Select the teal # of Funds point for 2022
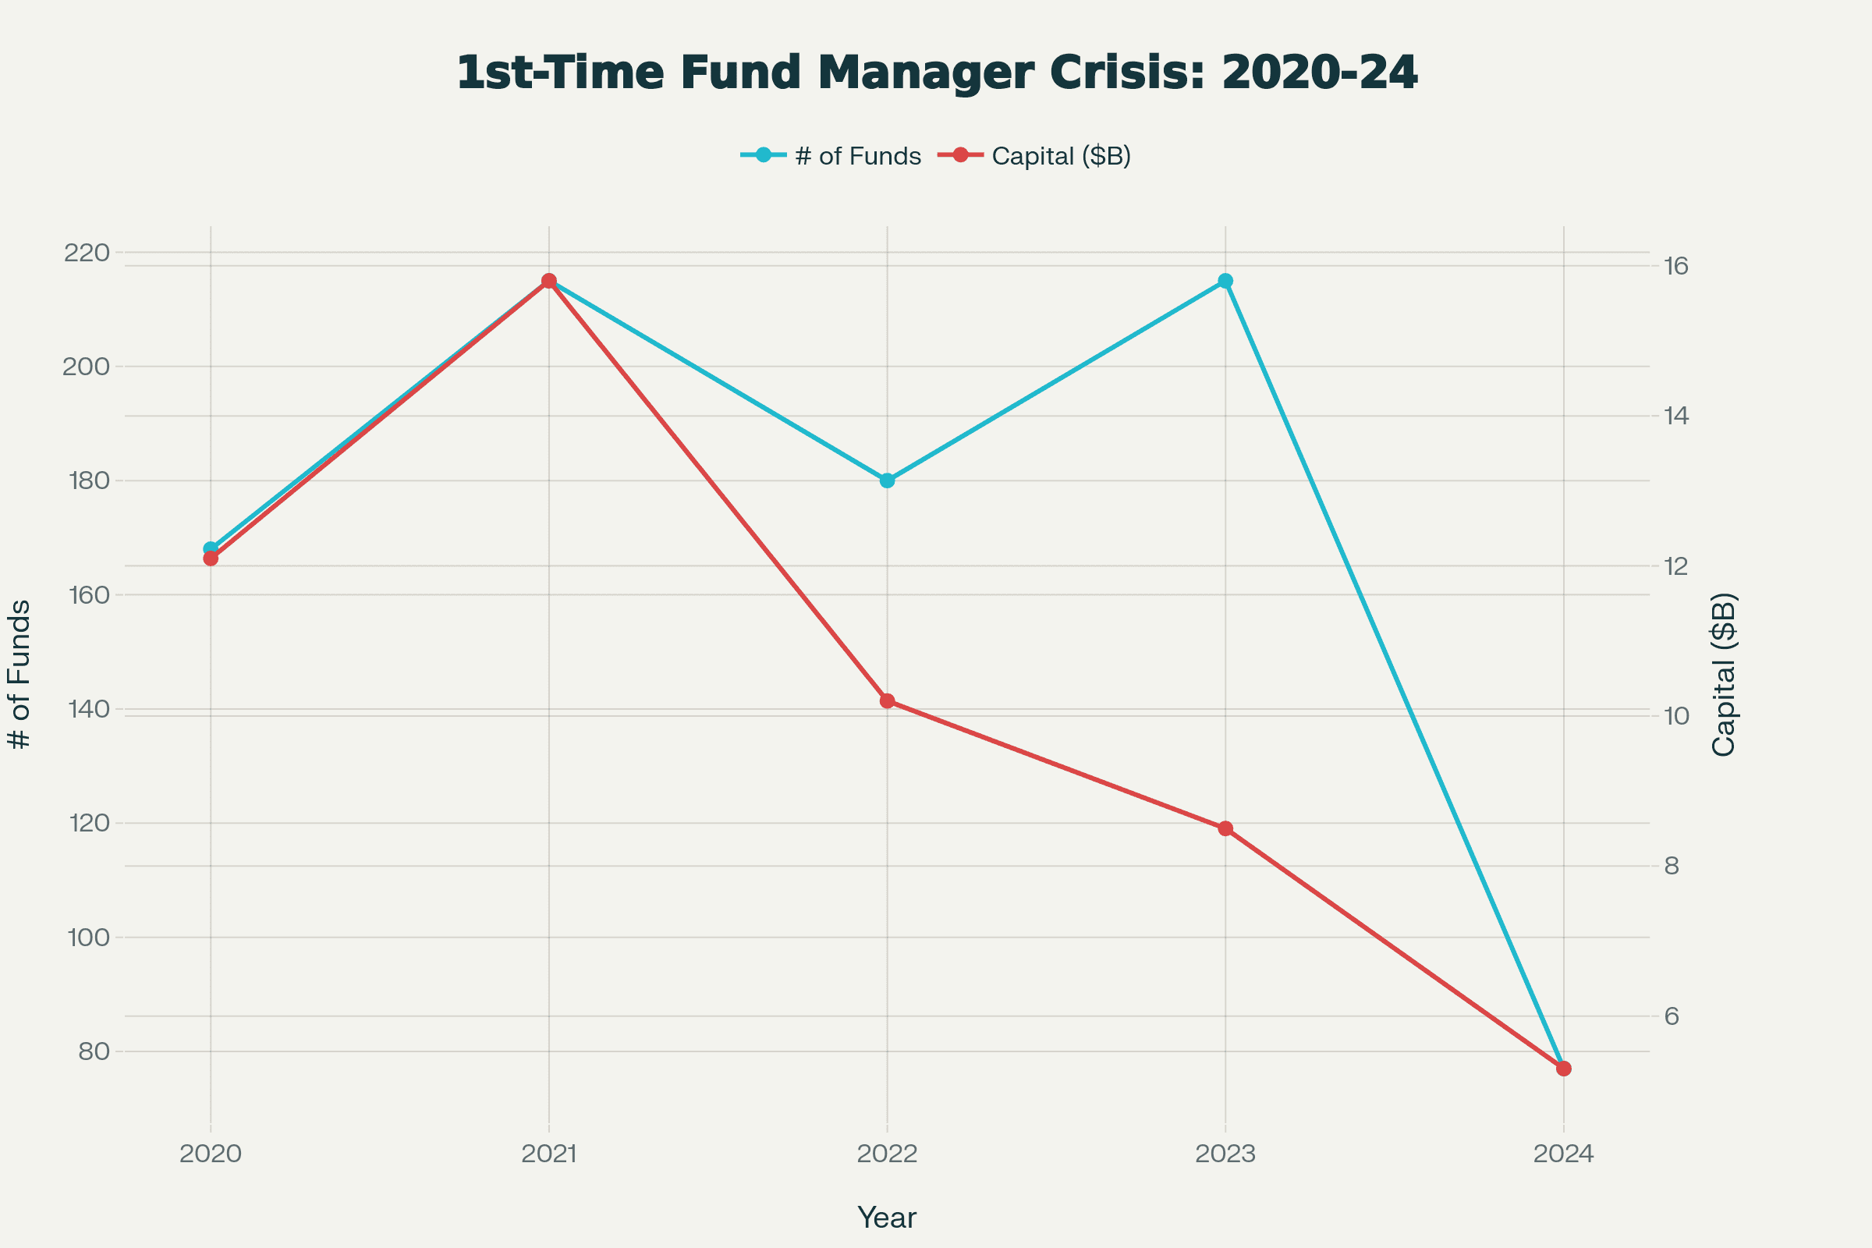This screenshot has width=1872, height=1248. coord(888,480)
